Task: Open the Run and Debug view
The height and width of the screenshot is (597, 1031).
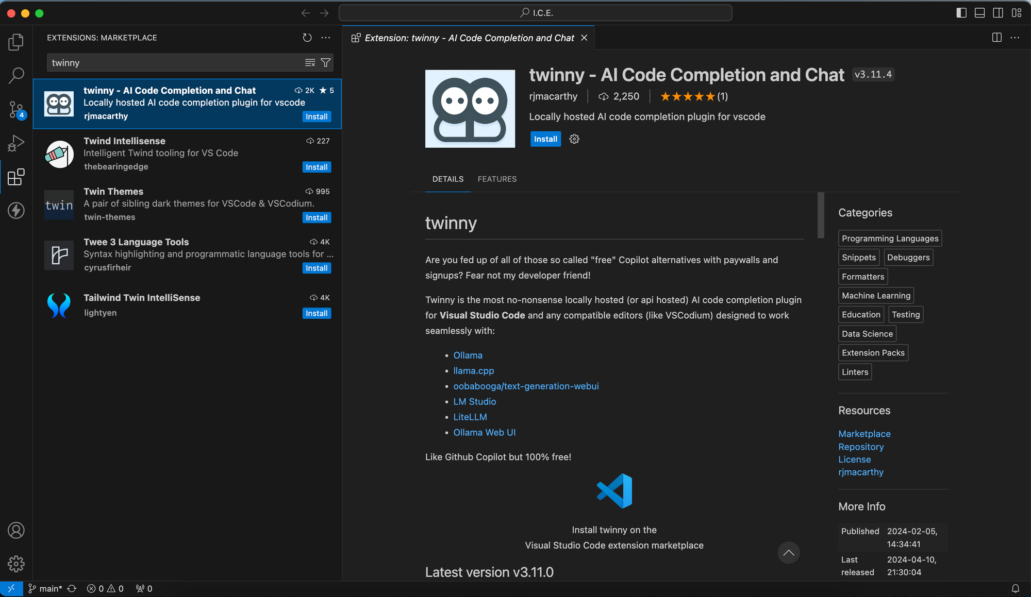Action: coord(16,143)
